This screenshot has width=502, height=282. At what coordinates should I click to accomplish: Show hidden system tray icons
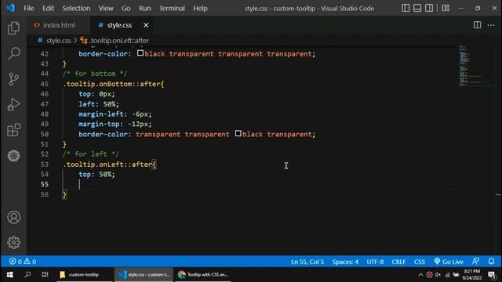click(420, 275)
